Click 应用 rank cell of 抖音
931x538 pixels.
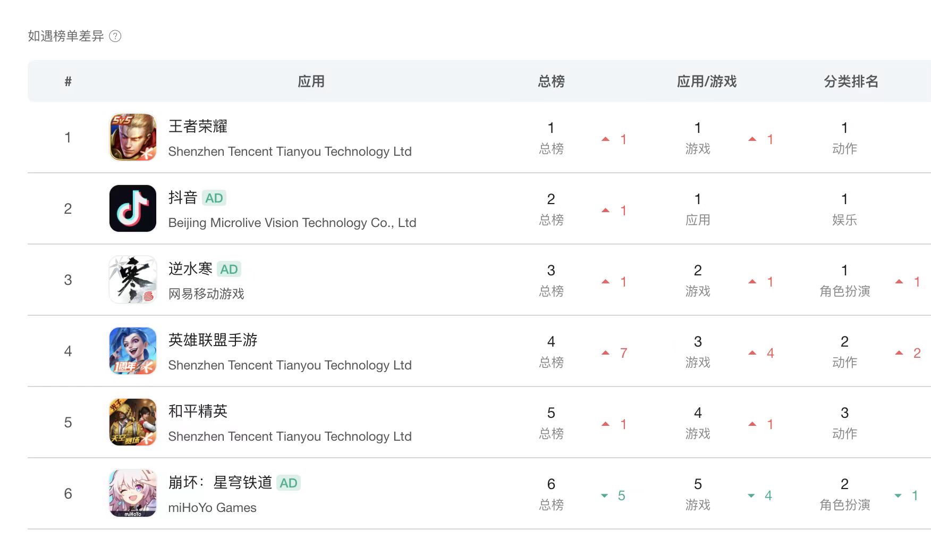[698, 208]
